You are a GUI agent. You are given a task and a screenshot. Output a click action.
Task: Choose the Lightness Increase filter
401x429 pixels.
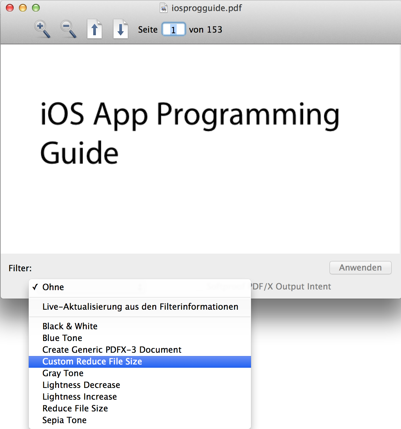140,397
